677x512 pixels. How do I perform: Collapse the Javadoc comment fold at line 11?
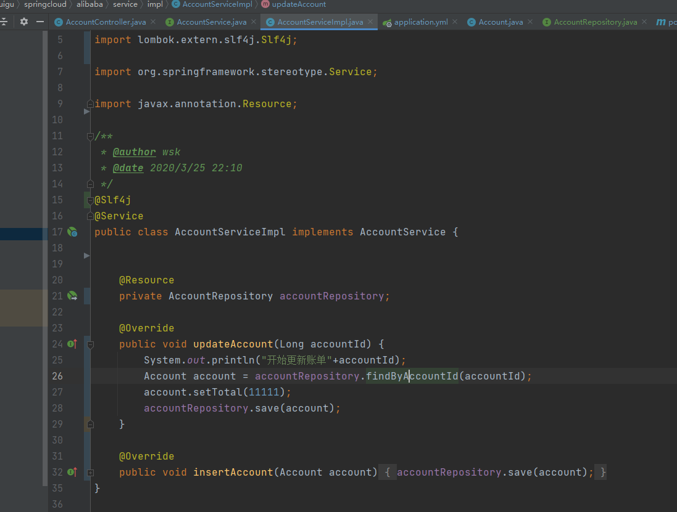(x=90, y=136)
